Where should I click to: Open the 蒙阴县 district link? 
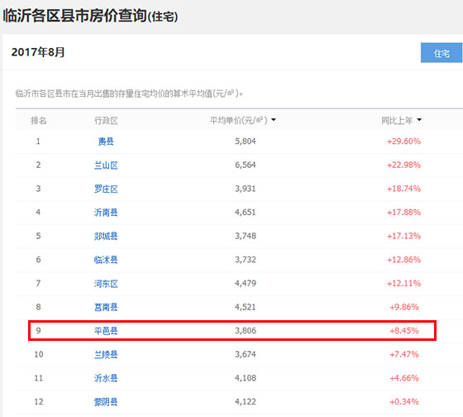click(106, 402)
